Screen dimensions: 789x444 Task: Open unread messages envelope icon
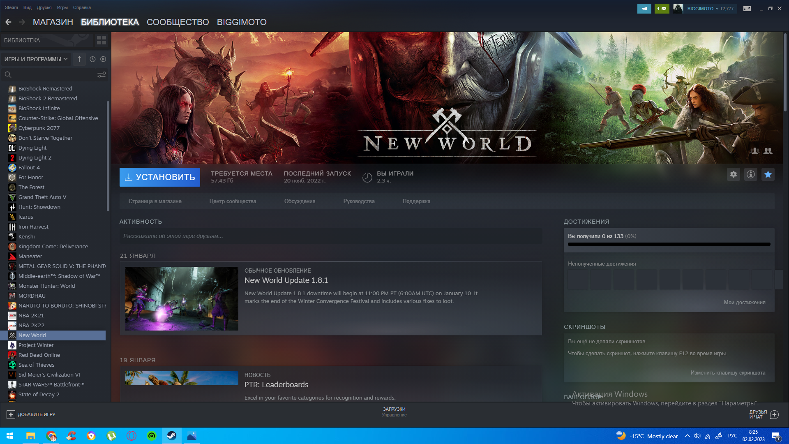pos(662,9)
